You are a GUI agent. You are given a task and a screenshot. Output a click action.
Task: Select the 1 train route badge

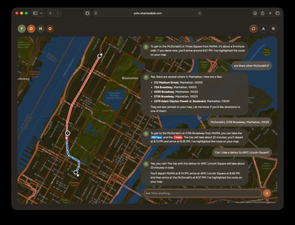click(x=178, y=137)
